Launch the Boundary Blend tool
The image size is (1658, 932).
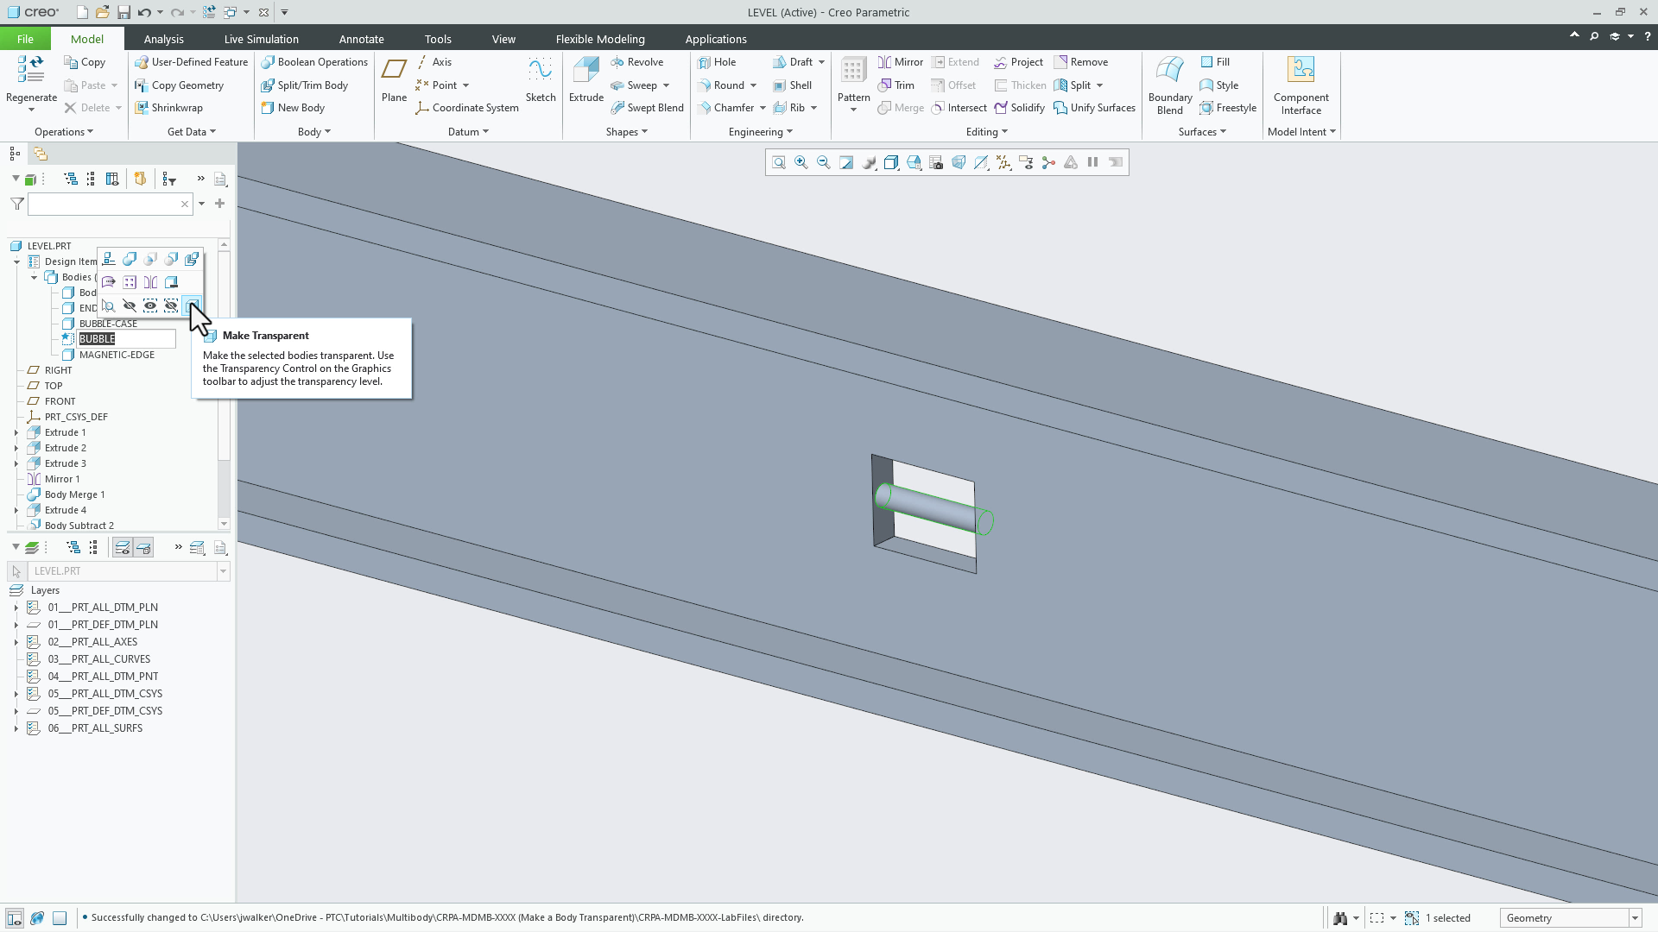point(1169,85)
